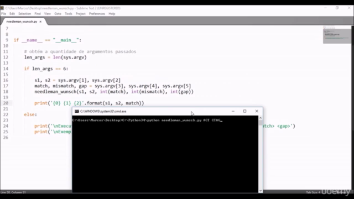
Task: Click the cmd.exe title bar text
Action: point(103,111)
